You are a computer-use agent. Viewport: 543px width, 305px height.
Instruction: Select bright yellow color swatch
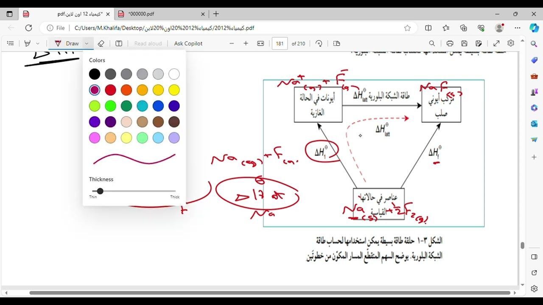174,90
